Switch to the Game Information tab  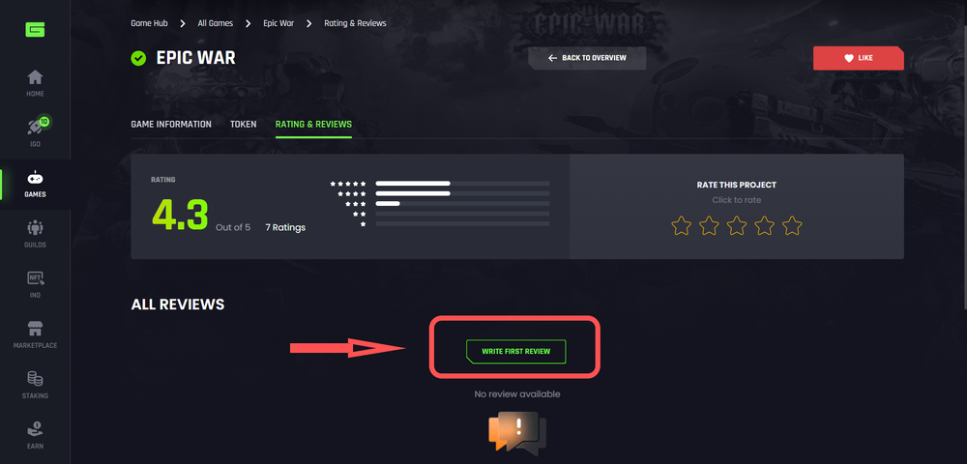[x=171, y=124]
